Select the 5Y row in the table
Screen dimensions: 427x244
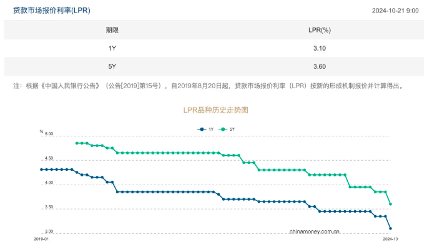tap(213, 66)
